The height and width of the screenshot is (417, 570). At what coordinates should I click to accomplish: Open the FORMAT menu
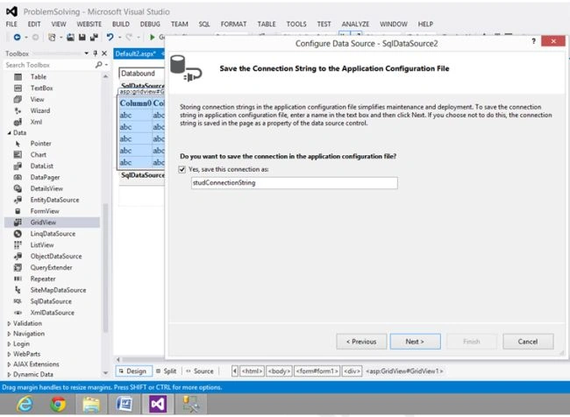tap(233, 24)
